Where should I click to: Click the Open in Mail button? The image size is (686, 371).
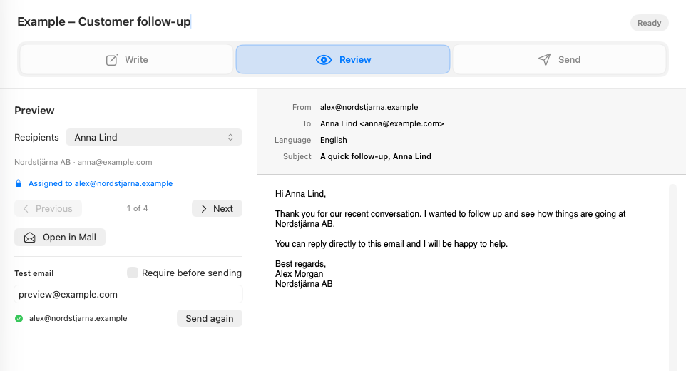[x=60, y=238]
